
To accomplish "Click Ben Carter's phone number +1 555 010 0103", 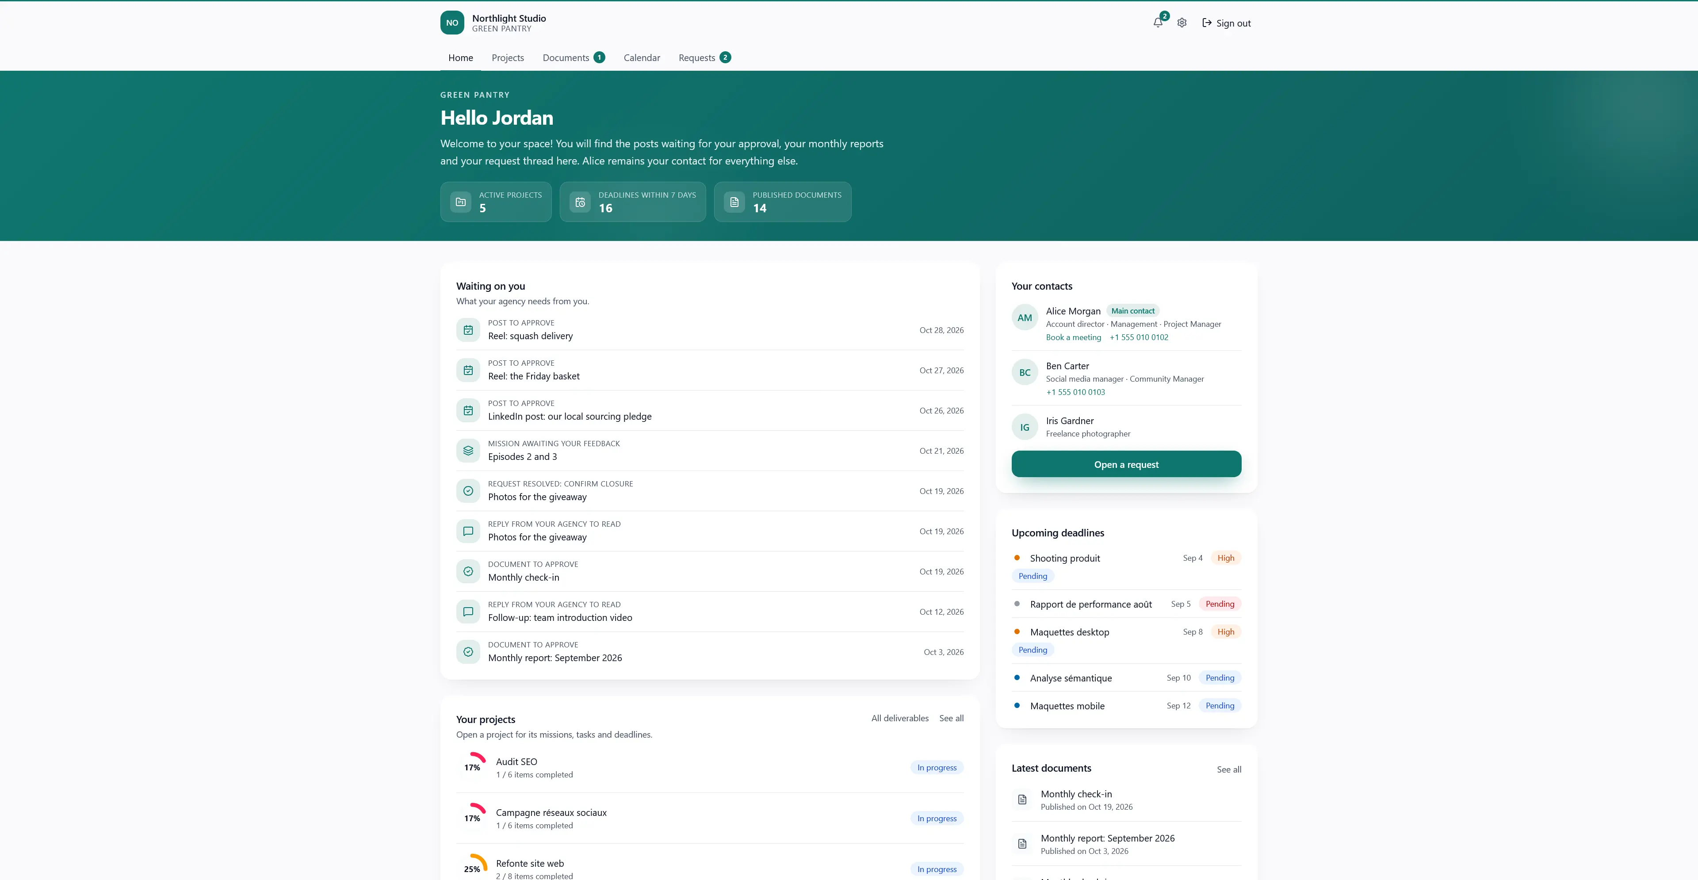I will click(x=1076, y=392).
